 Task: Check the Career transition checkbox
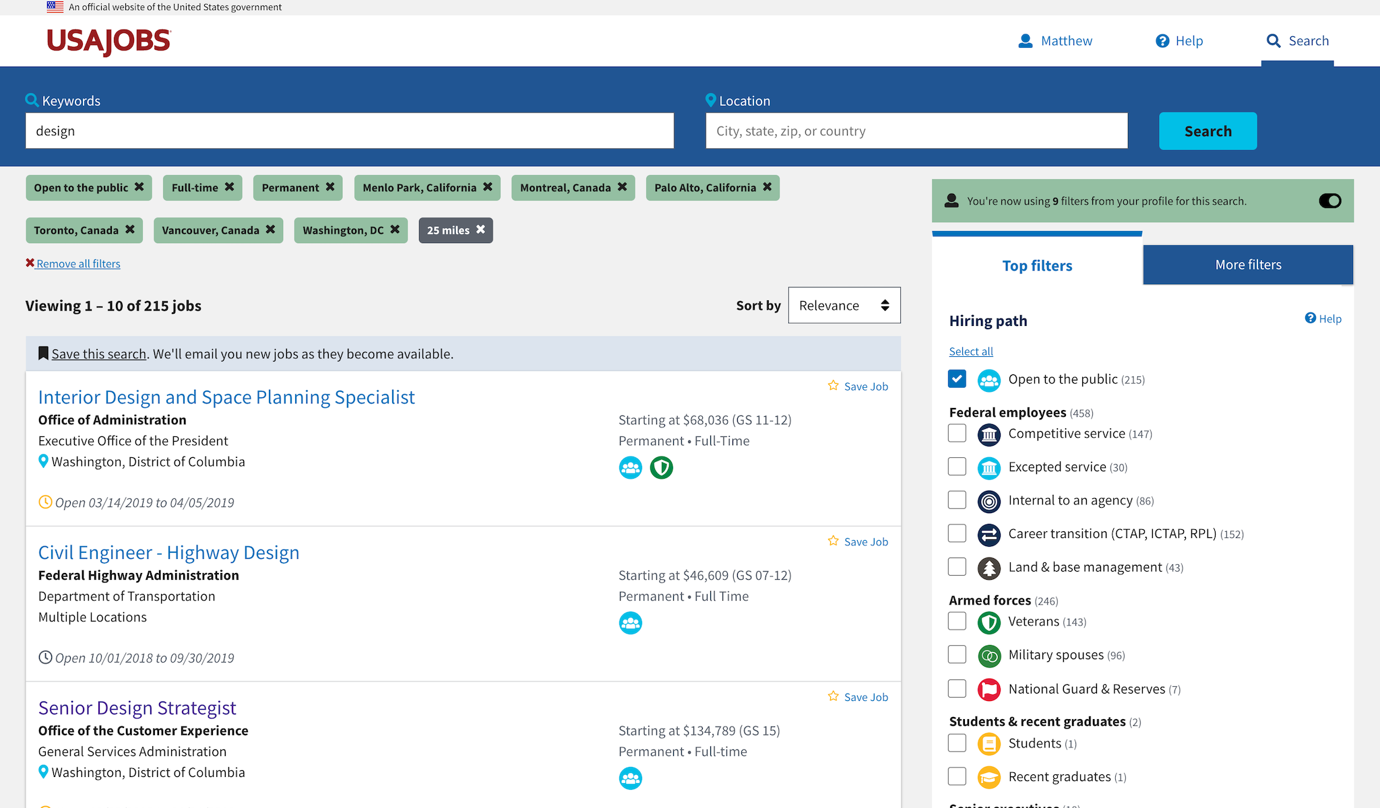click(957, 533)
